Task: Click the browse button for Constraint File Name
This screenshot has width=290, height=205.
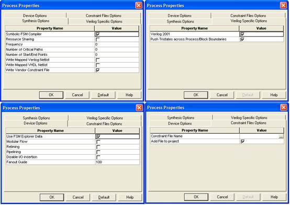Action: pos(281,136)
